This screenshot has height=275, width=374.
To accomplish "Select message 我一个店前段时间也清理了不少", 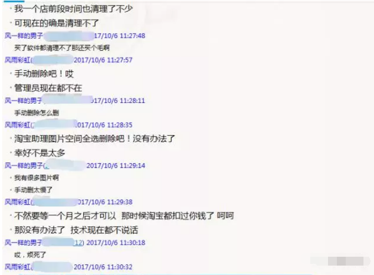I will (x=74, y=9).
